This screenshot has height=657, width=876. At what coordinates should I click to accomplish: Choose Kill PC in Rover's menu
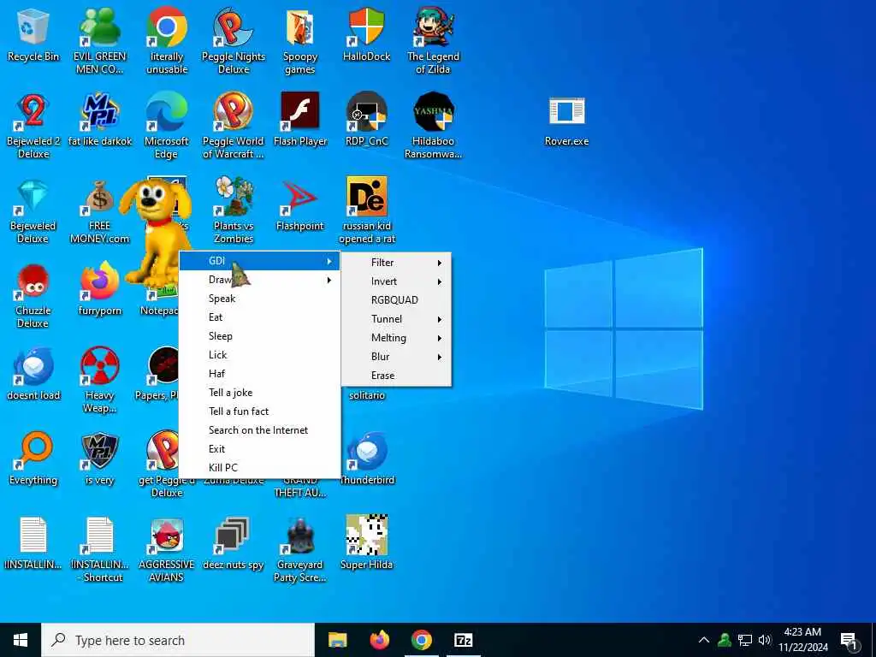(259, 468)
